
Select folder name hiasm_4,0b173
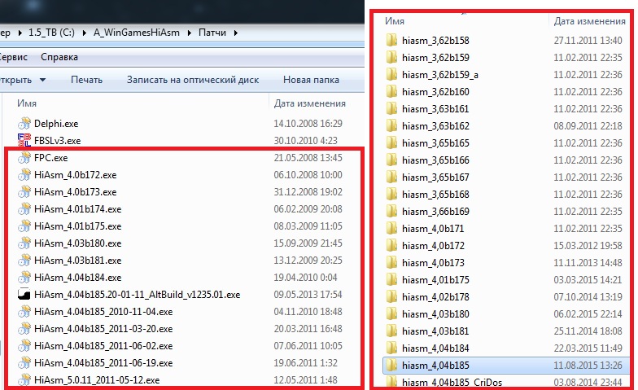click(433, 262)
